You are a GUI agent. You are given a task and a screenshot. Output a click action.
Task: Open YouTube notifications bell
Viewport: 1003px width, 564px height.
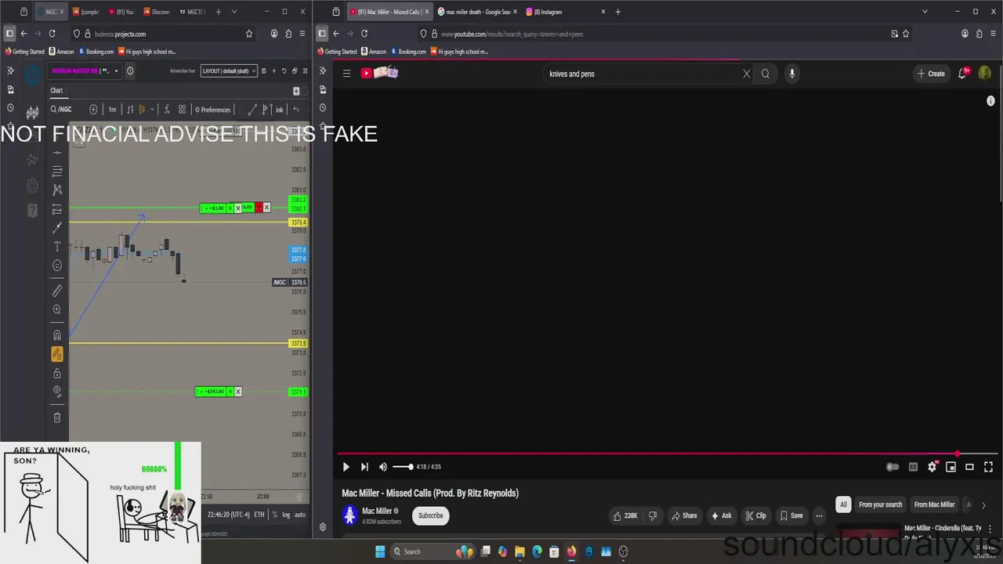point(962,74)
